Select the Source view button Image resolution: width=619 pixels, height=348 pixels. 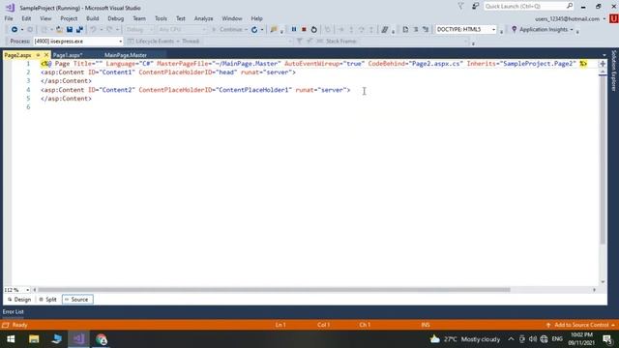77,300
